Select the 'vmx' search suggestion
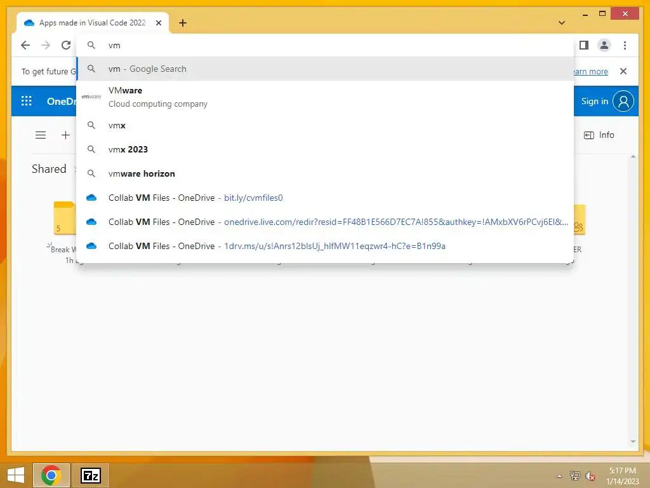Viewport: 650px width, 488px height. point(326,125)
